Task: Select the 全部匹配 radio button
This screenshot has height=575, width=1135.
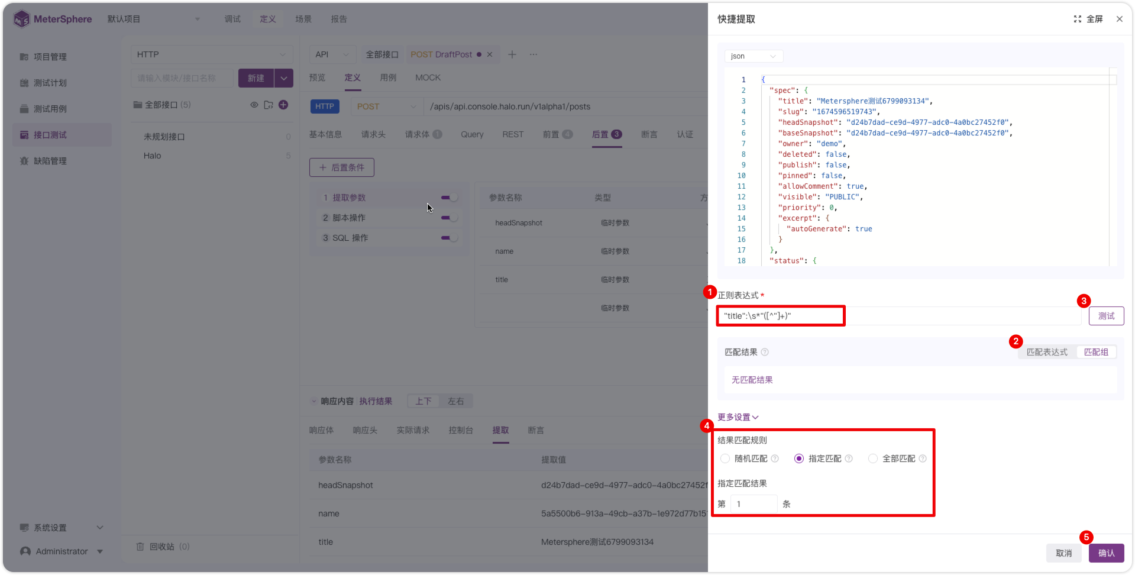Action: click(872, 458)
